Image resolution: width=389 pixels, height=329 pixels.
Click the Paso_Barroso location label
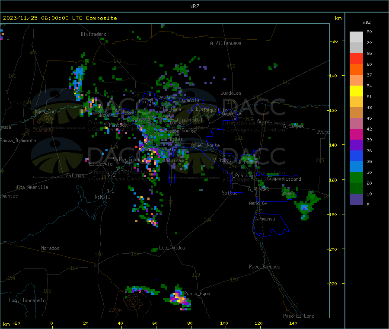click(x=265, y=267)
